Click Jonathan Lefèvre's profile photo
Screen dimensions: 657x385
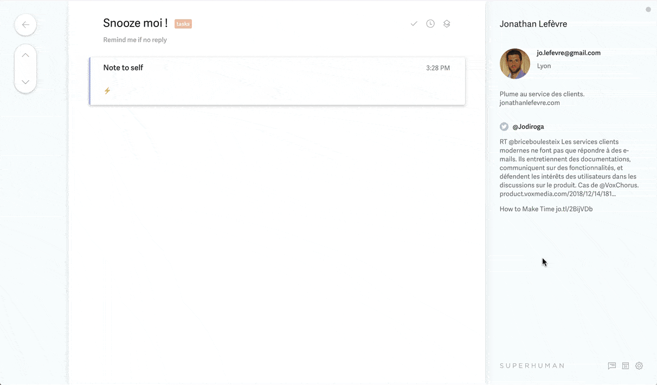point(515,63)
